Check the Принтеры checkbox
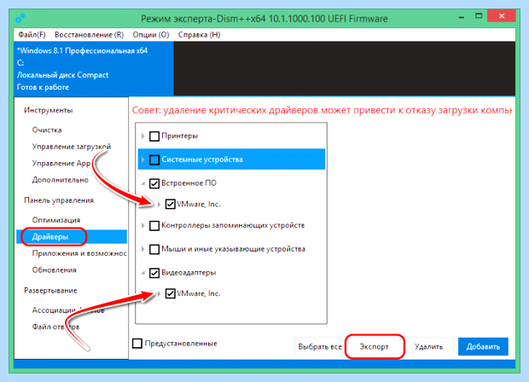Viewport: 529px width, 382px height. pyautogui.click(x=154, y=136)
